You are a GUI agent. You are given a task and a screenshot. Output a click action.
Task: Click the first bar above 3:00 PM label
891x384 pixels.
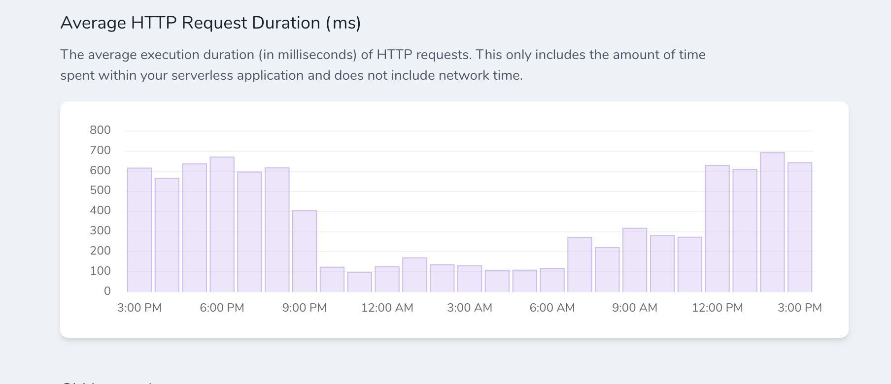(139, 230)
